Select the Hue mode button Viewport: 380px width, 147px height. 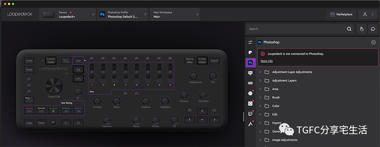tap(78, 61)
